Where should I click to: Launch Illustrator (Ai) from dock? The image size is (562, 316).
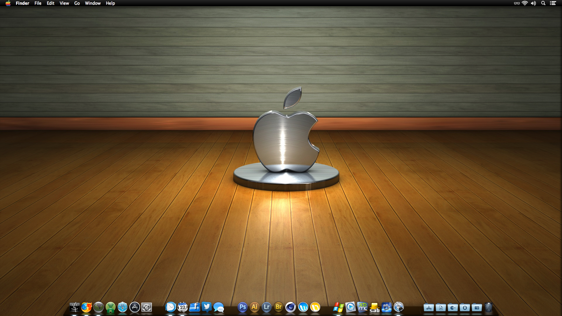click(x=254, y=307)
